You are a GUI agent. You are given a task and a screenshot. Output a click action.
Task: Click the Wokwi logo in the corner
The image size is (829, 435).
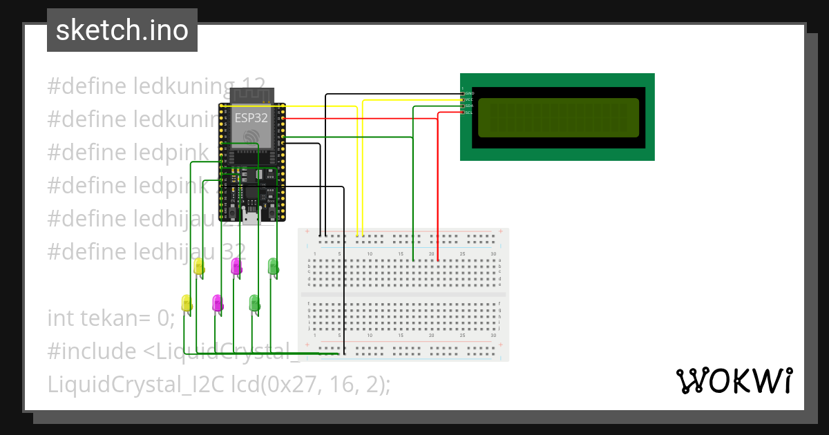tap(736, 379)
